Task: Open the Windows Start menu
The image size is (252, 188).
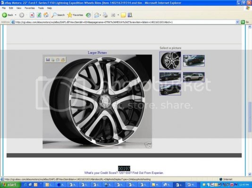Action: 10,185
